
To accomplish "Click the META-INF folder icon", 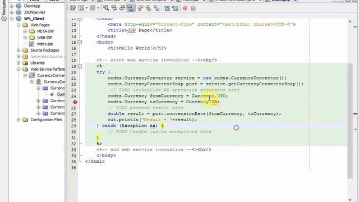I will click(x=32, y=31).
